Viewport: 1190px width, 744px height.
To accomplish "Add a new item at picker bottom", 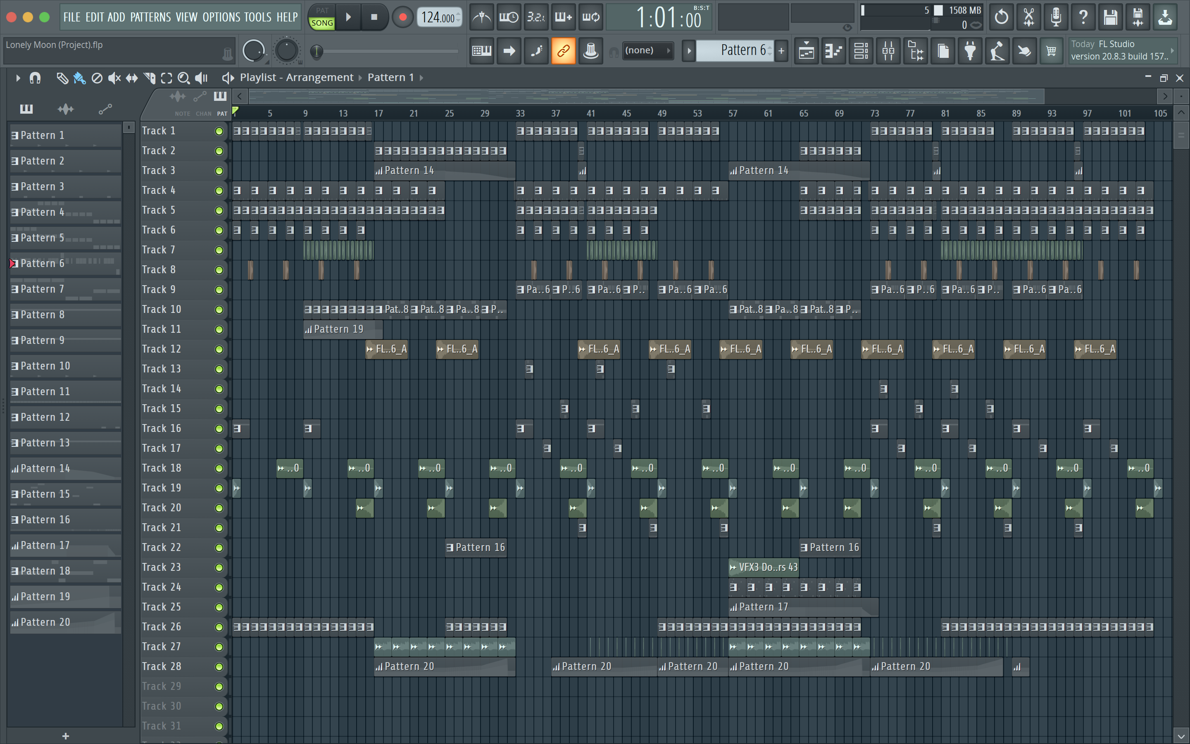I will pyautogui.click(x=65, y=736).
